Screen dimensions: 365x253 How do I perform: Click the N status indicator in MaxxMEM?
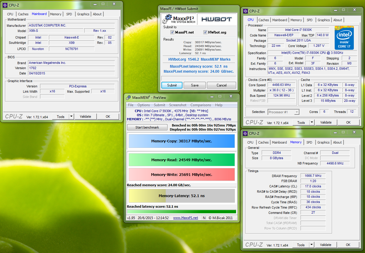pos(204,218)
